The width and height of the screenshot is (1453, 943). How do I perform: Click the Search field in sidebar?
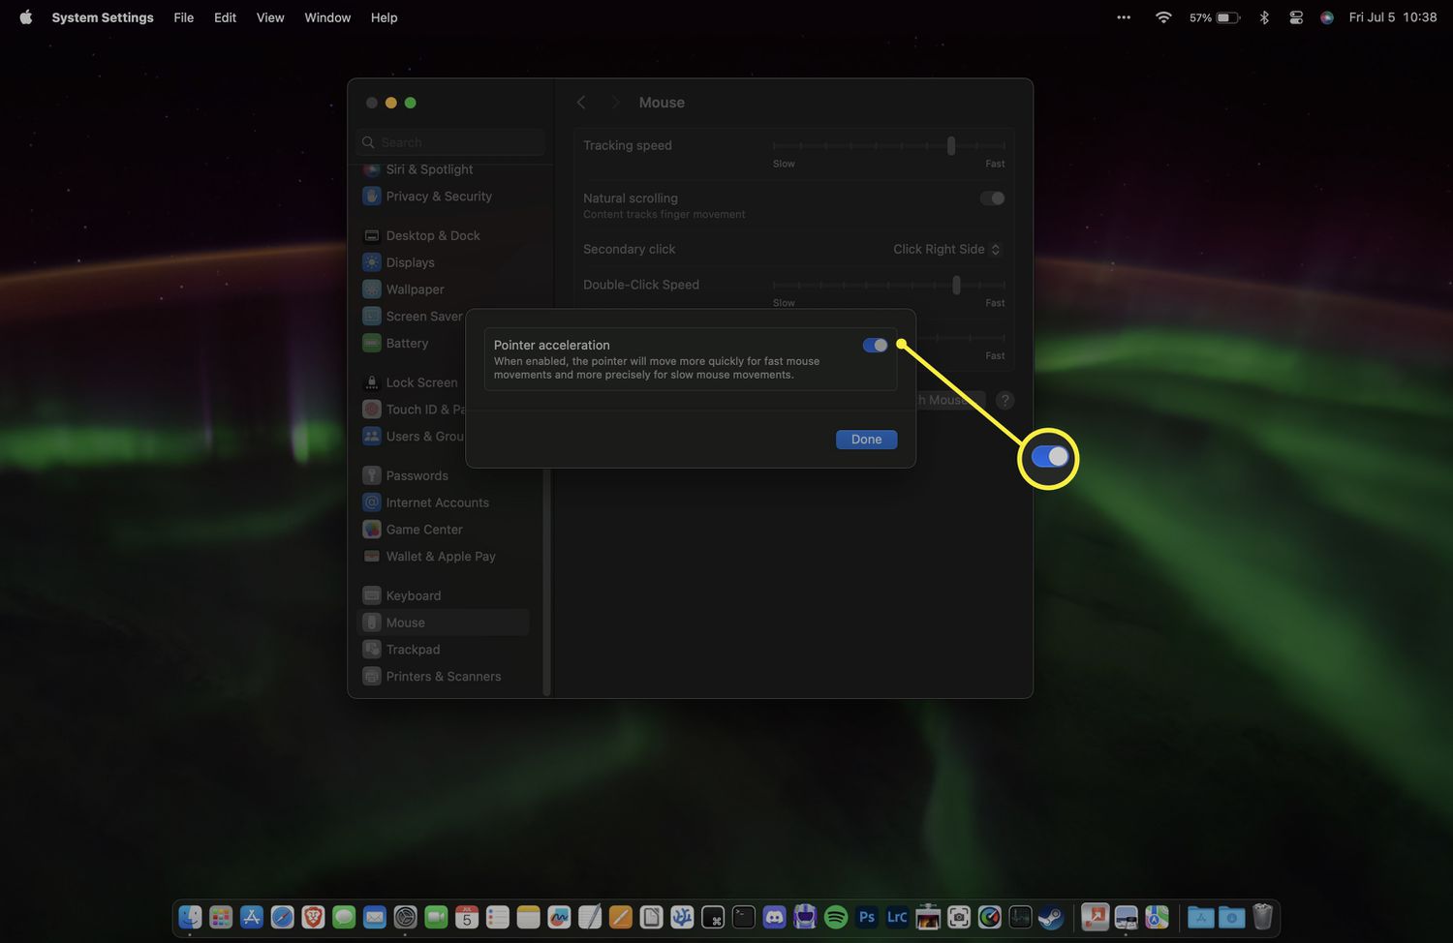(450, 142)
